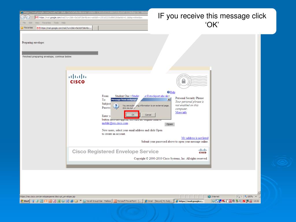The width and height of the screenshot is (296, 222).
Task: Open the folder icon in Quick Launch
Action: [x=76, y=201]
